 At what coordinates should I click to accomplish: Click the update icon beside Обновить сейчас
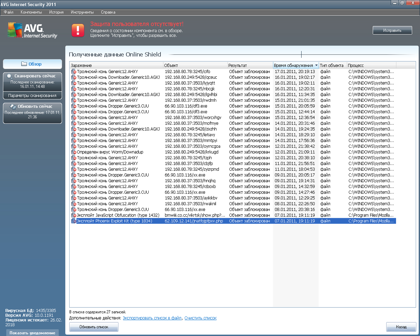point(13,107)
